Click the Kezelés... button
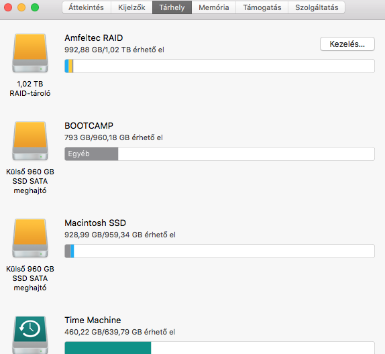The height and width of the screenshot is (354, 385). 347,44
